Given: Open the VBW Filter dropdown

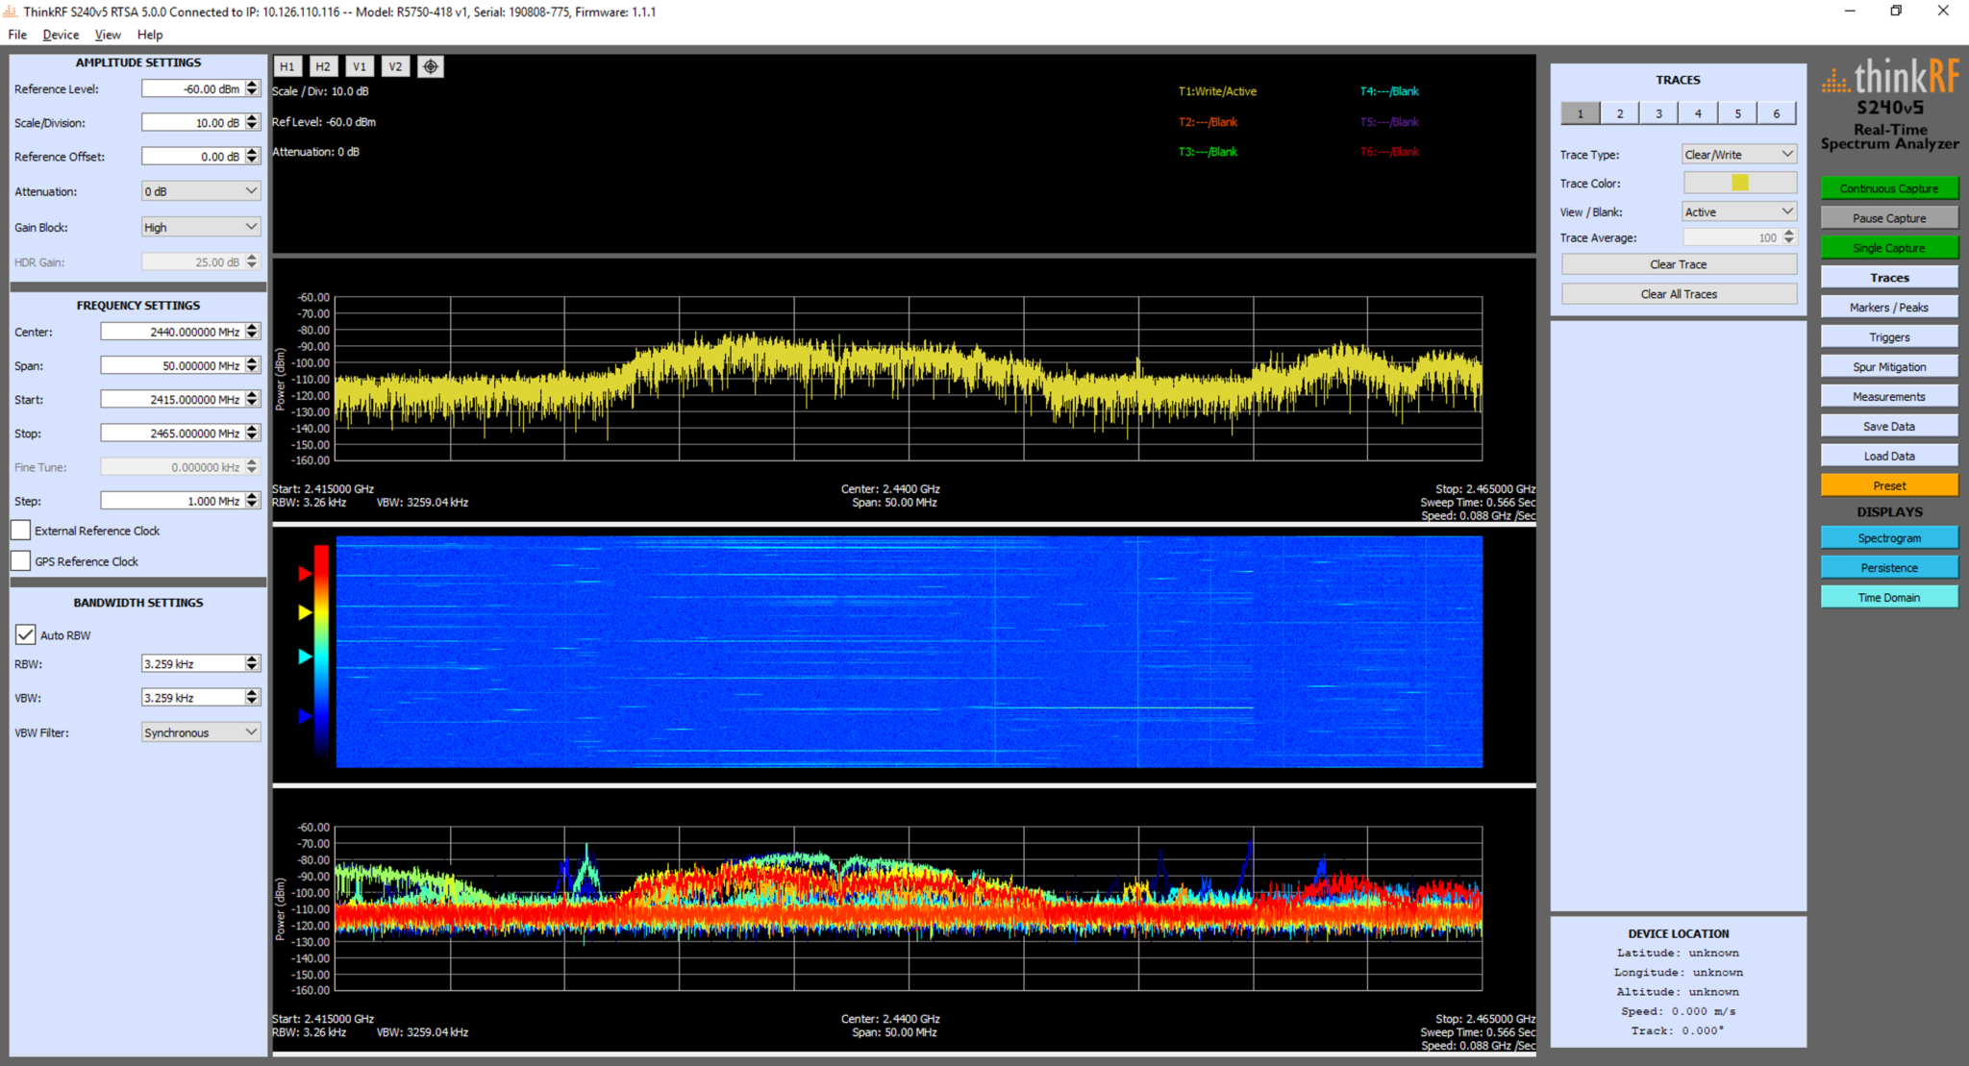Looking at the screenshot, I should (200, 731).
